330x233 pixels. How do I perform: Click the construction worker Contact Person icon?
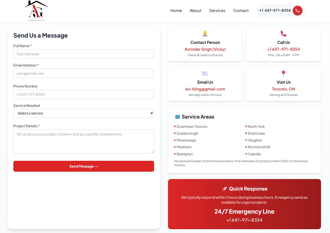(205, 34)
